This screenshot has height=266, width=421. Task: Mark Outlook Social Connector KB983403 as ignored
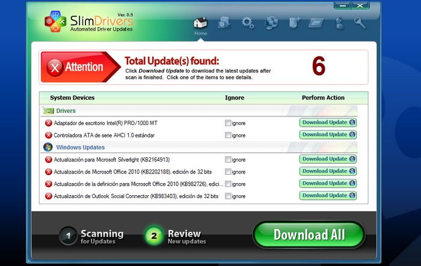click(228, 196)
